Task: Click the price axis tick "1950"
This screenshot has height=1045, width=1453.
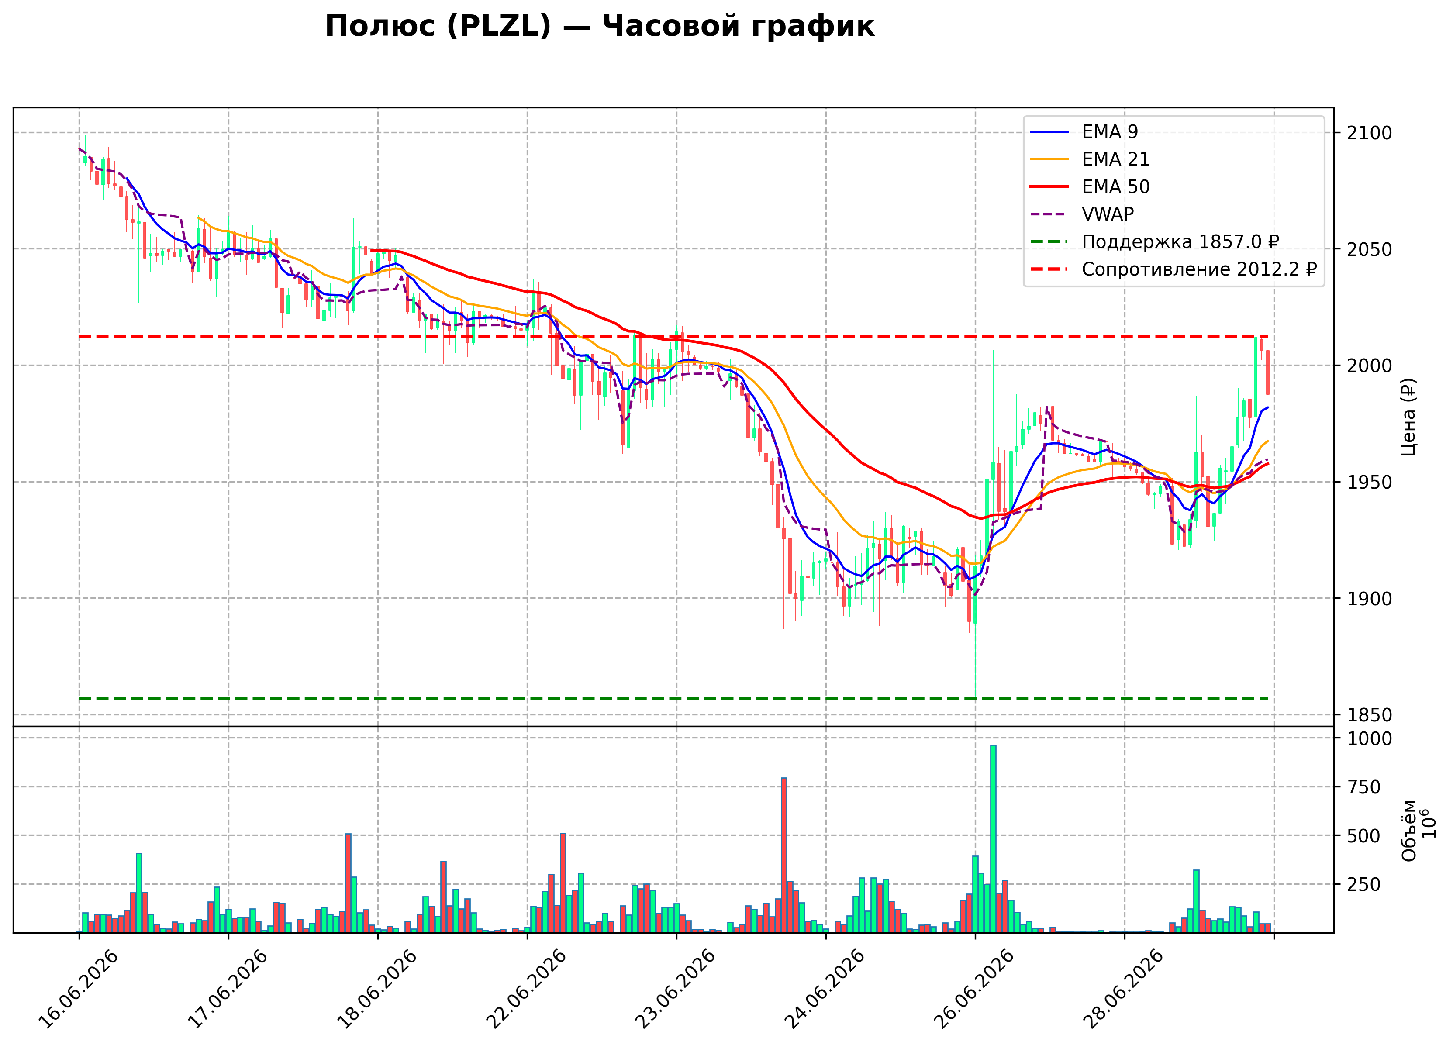Action: pos(1369,483)
